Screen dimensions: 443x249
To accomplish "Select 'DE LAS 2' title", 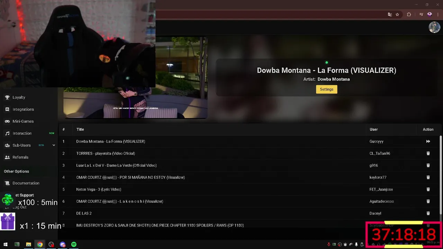I will tap(84, 213).
